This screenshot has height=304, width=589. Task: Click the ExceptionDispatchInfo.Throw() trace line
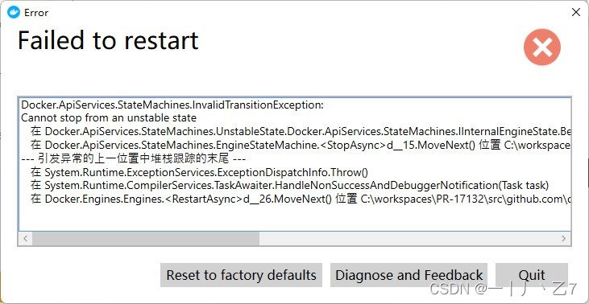pyautogui.click(x=199, y=172)
